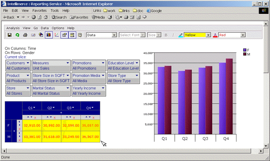
Task: Open the Options menu
Action: [58, 28]
